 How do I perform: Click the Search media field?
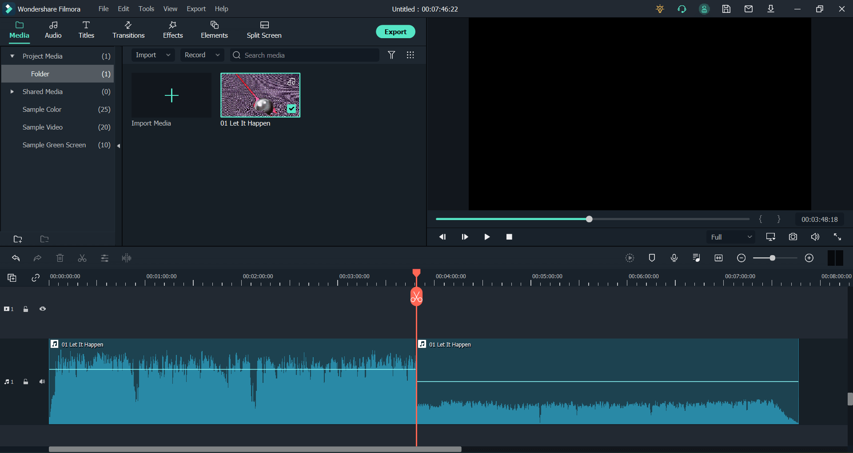(305, 55)
